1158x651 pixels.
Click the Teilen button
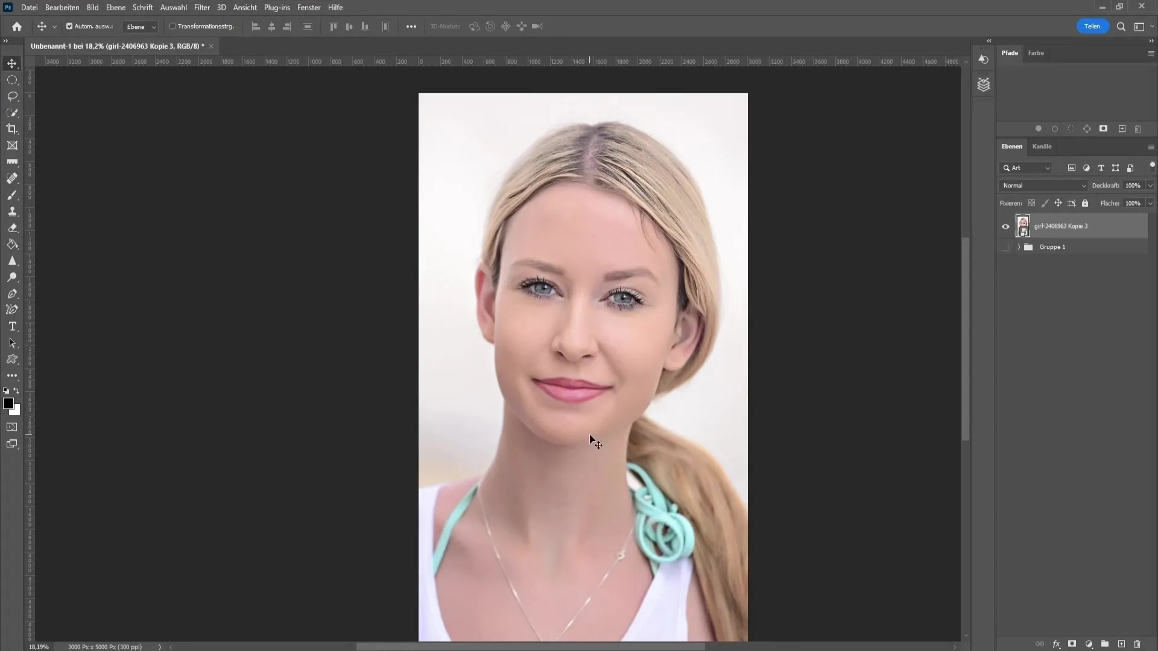(x=1092, y=27)
